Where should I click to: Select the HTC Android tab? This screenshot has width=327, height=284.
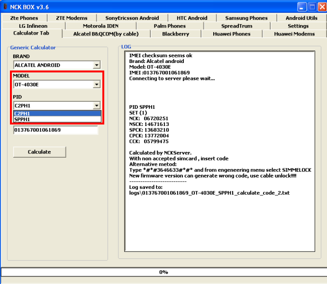pos(192,18)
